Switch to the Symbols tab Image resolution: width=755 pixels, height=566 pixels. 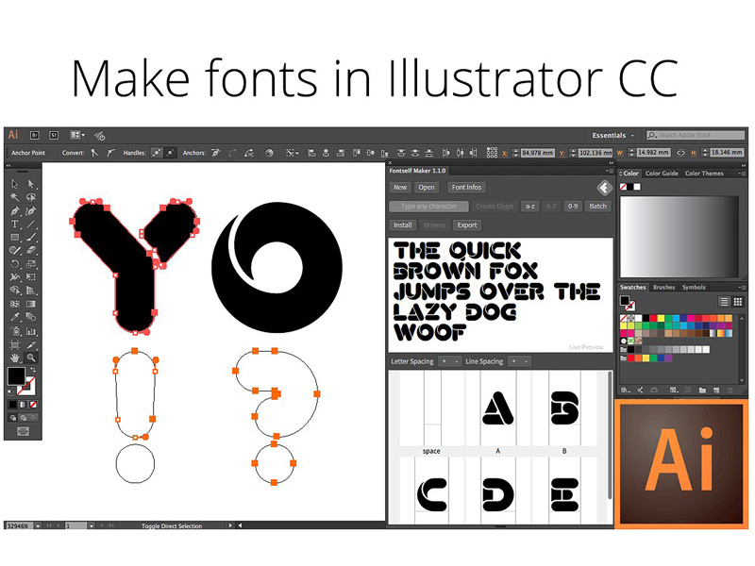point(694,288)
